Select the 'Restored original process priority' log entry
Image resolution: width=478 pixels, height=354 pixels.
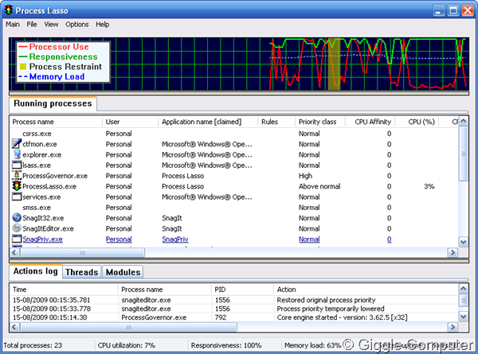pos(233,300)
